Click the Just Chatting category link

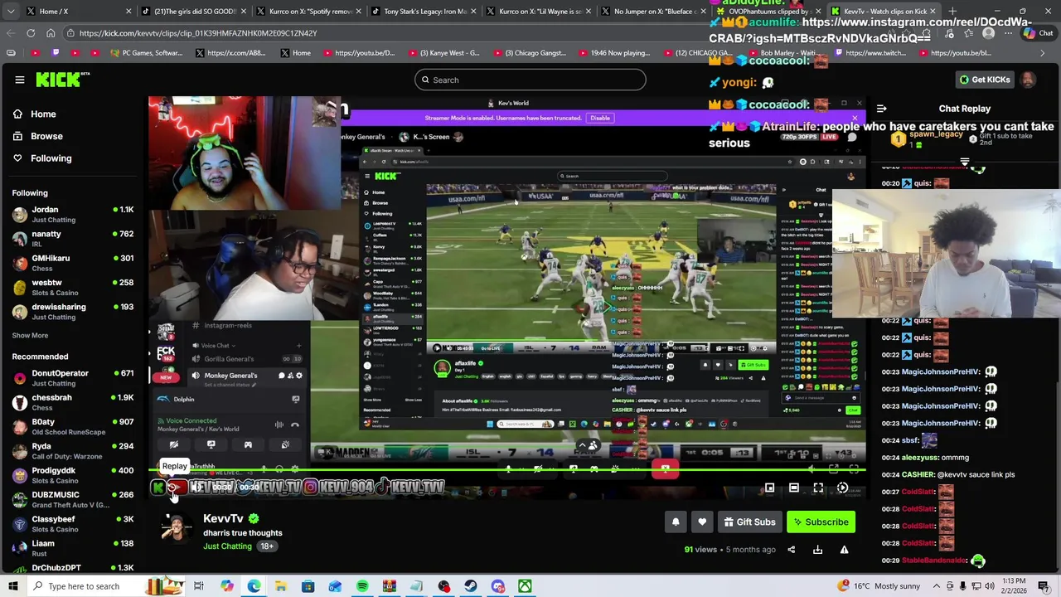[x=227, y=546]
